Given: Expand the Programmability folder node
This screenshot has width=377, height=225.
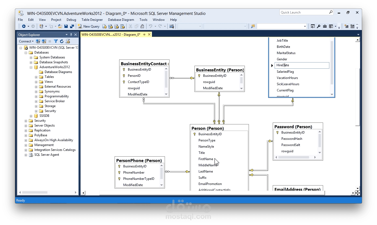Looking at the screenshot, I should click(x=36, y=96).
